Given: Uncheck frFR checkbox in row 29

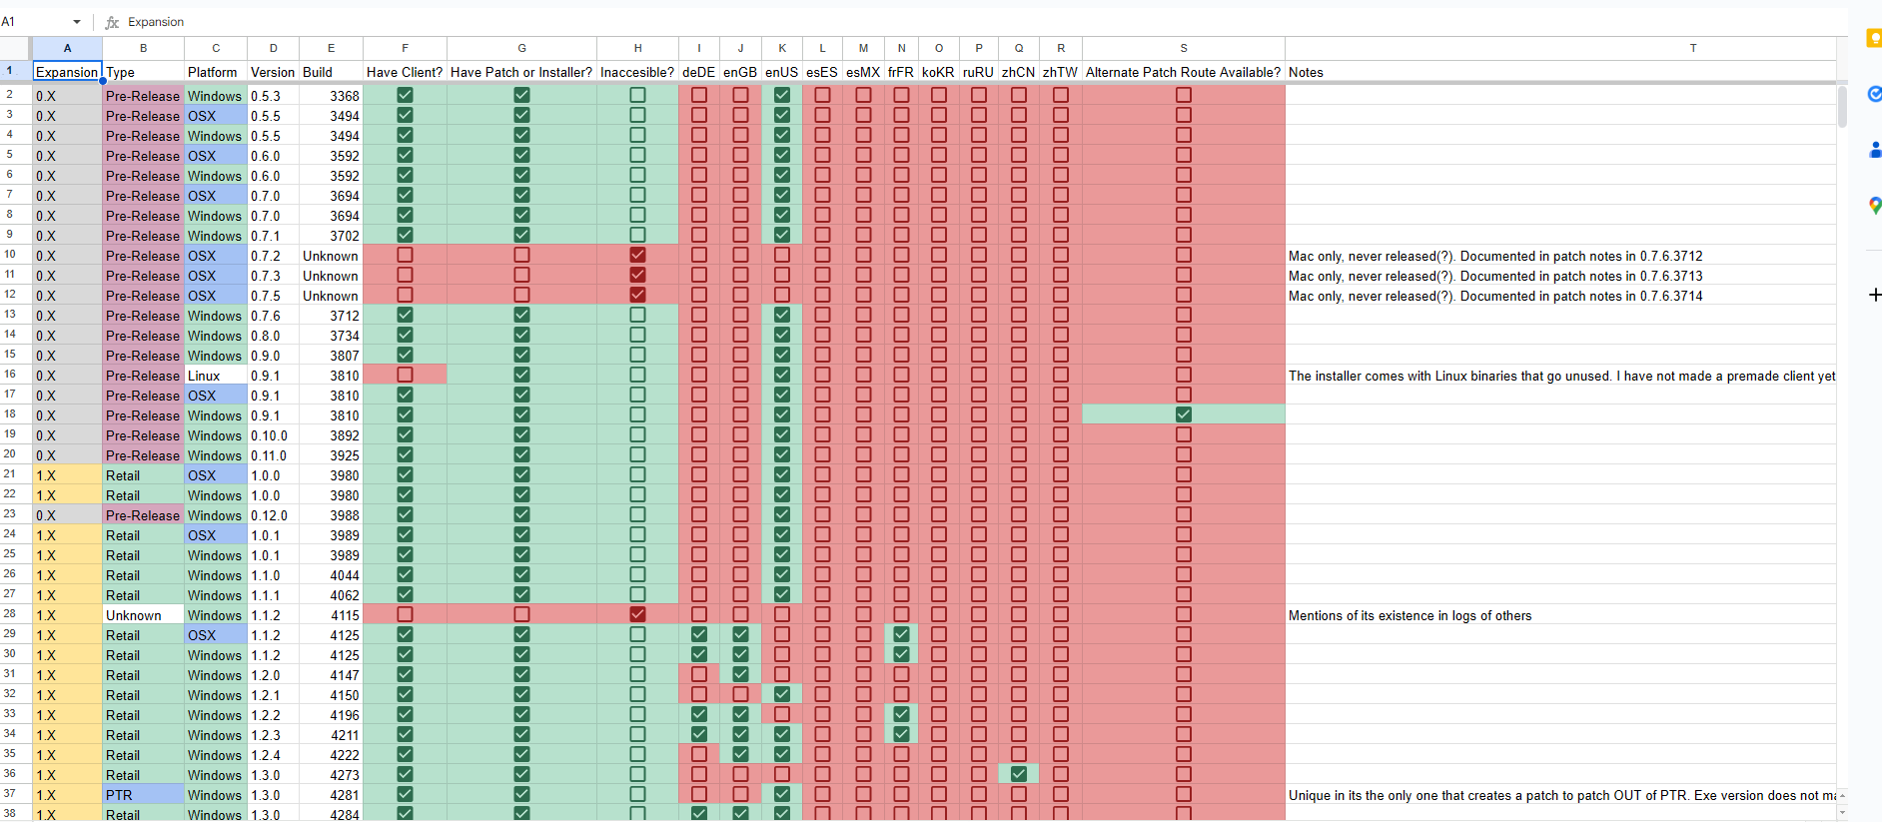Looking at the screenshot, I should pyautogui.click(x=901, y=634).
